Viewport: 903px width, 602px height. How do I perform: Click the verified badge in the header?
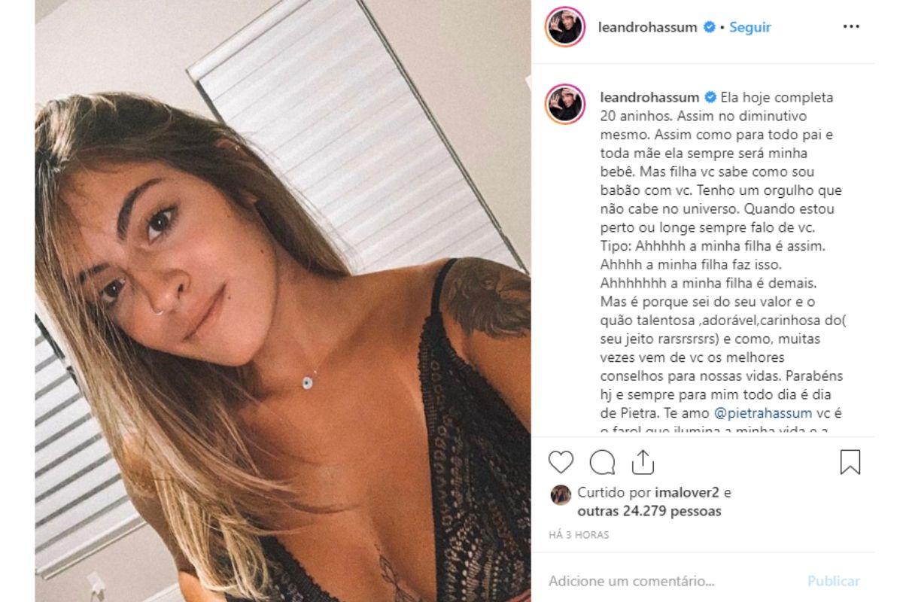(x=709, y=28)
